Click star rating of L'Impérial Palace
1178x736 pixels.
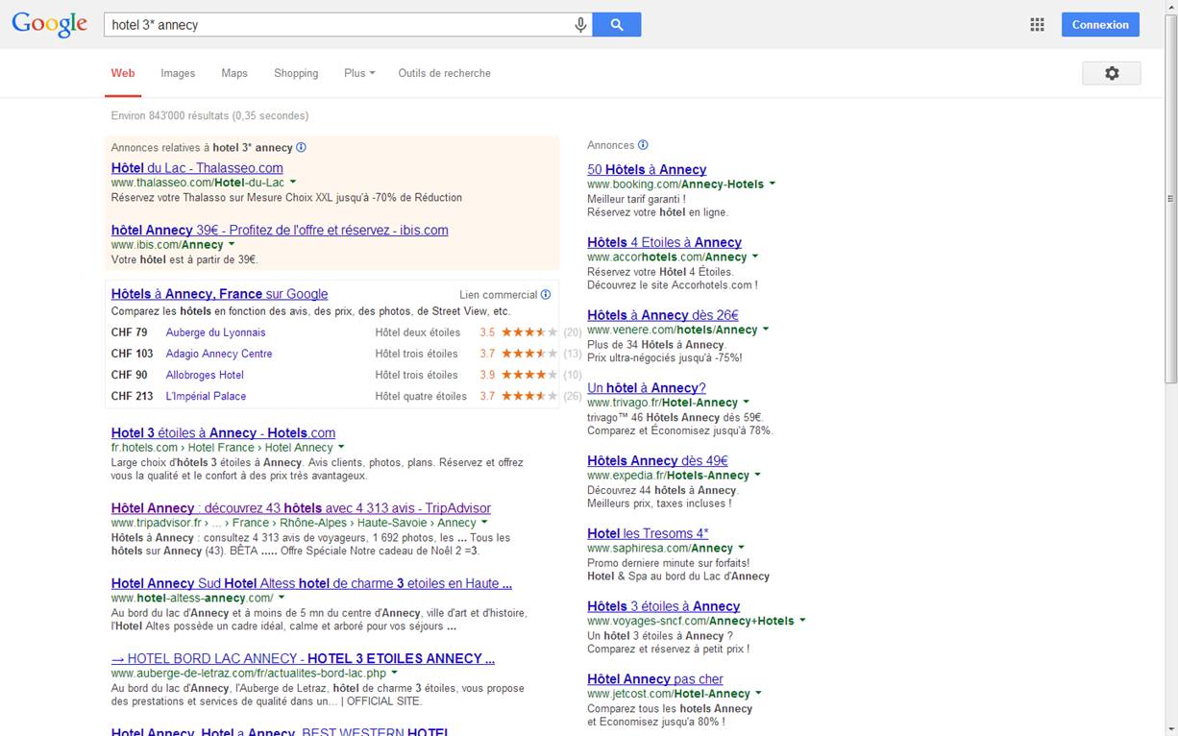[529, 396]
